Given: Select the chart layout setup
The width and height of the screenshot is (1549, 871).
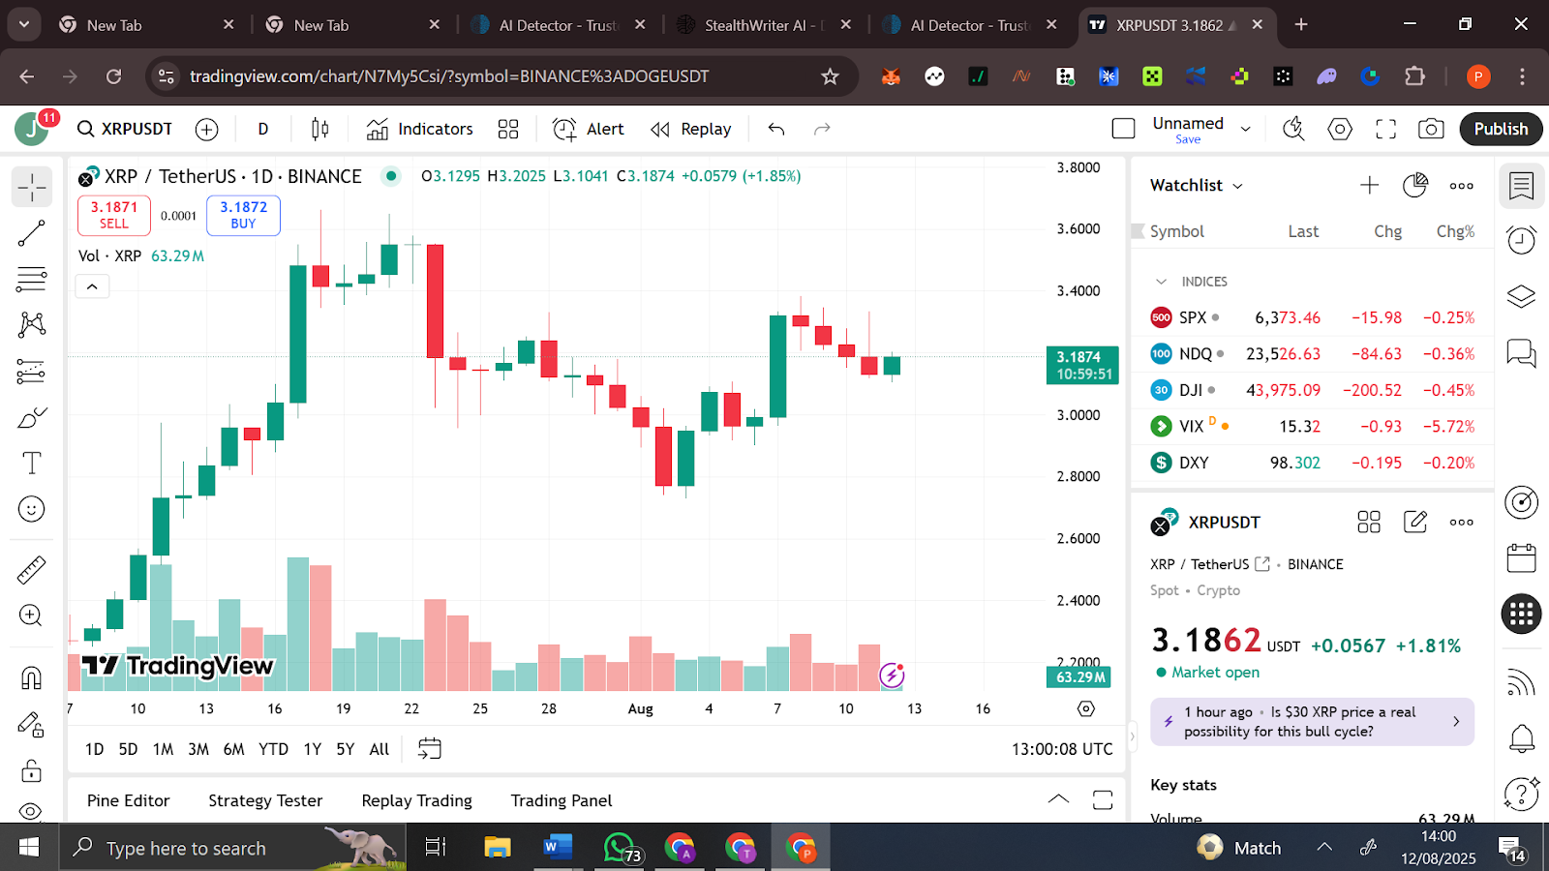Looking at the screenshot, I should [x=1123, y=129].
